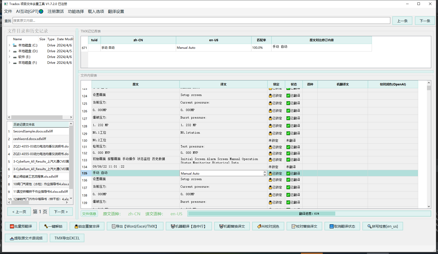This screenshot has width=438, height=254.
Task: Click the 取消翻译状态 icon
Action: point(332,226)
